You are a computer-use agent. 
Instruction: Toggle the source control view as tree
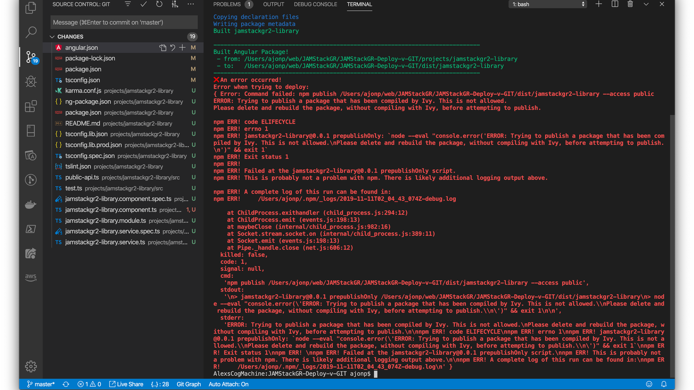pos(128,4)
